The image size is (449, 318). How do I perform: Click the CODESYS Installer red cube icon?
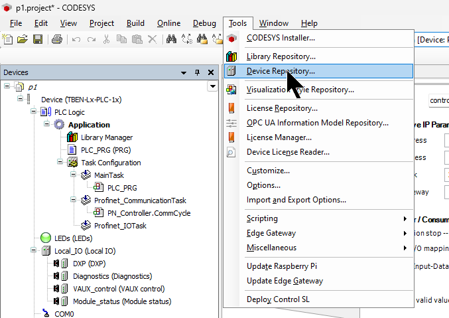pos(231,38)
